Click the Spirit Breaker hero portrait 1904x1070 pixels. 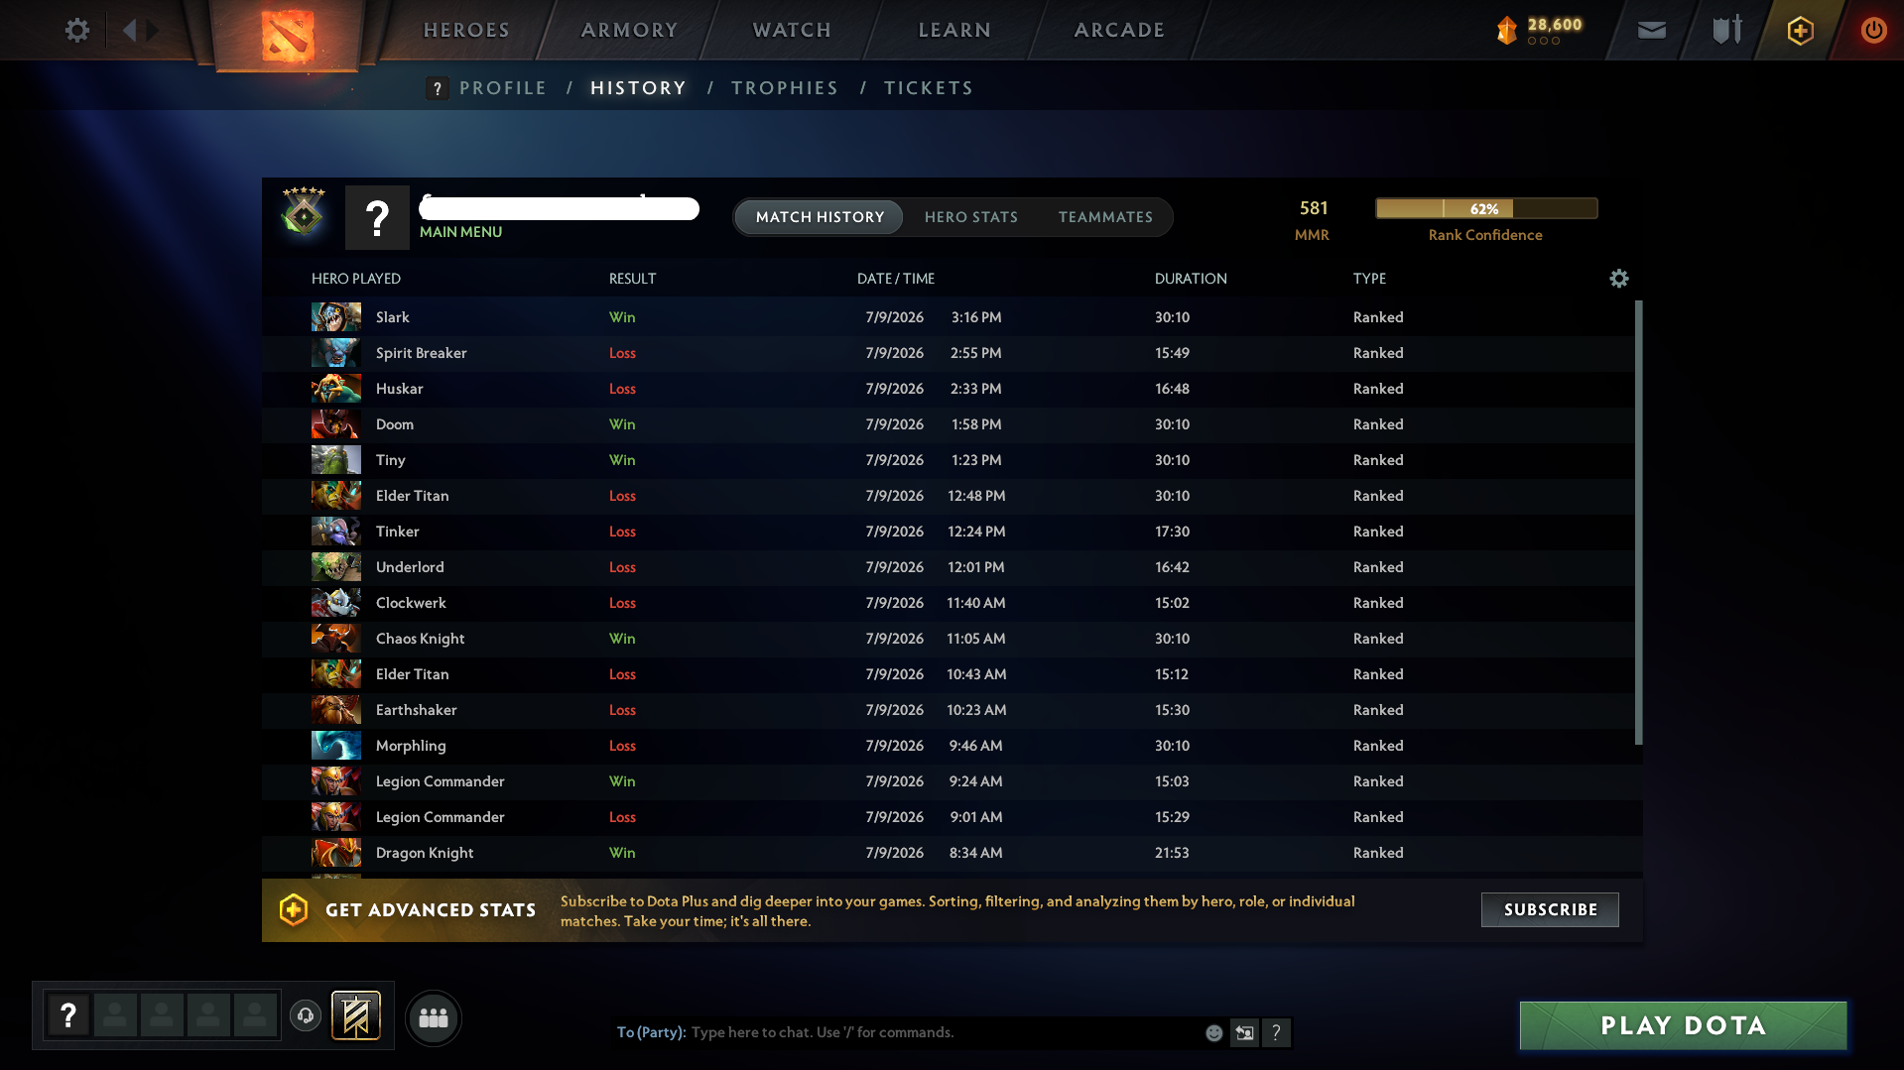coord(336,353)
